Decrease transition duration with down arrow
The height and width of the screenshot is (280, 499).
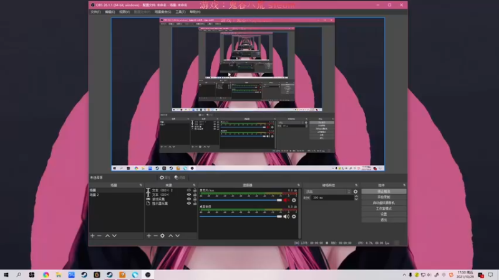coord(356,199)
